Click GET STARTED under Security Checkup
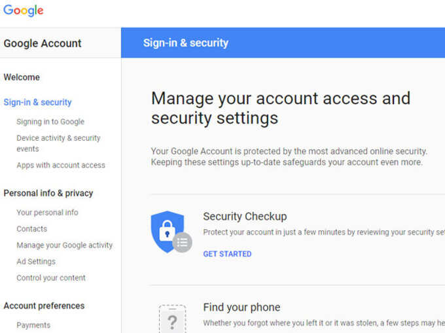 pyautogui.click(x=227, y=254)
